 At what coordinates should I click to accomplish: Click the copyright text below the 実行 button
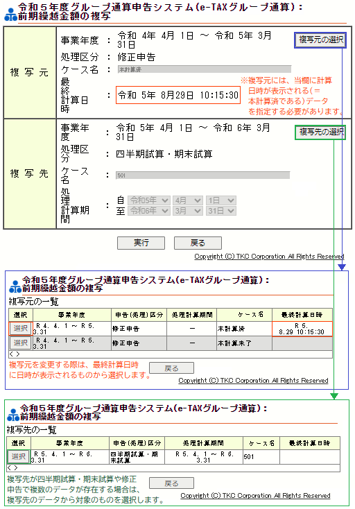coord(269,257)
